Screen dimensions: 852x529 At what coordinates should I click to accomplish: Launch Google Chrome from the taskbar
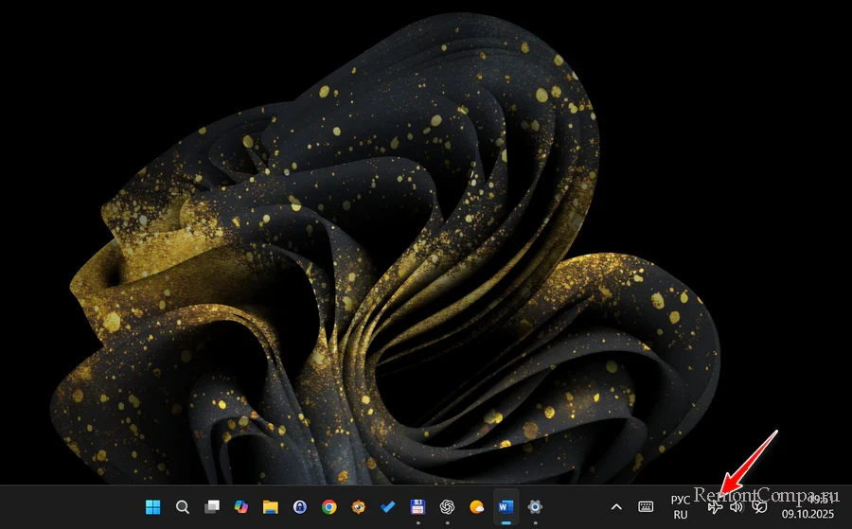tap(329, 506)
